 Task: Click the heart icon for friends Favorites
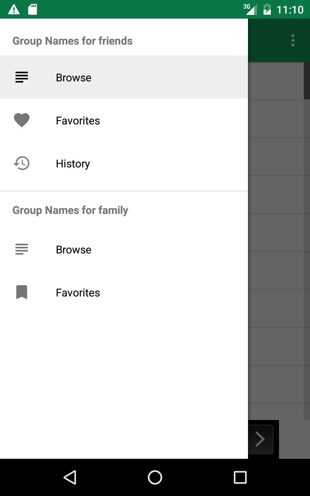pos(22,120)
